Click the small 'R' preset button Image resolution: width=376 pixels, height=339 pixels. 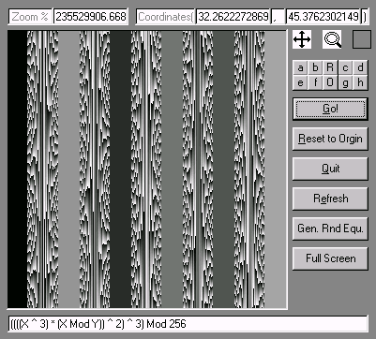[x=330, y=67]
